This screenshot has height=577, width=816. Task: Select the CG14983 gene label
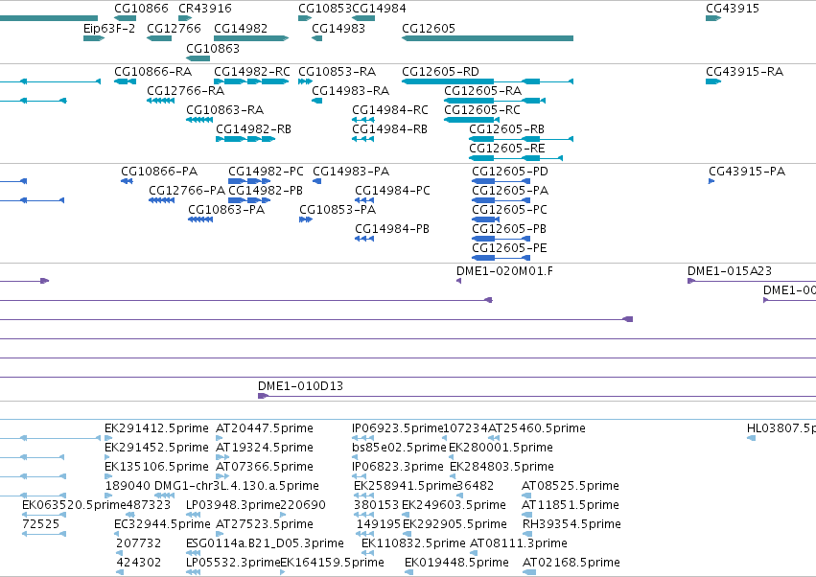point(338,28)
